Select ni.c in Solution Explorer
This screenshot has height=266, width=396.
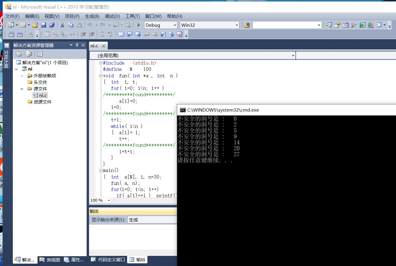point(43,95)
